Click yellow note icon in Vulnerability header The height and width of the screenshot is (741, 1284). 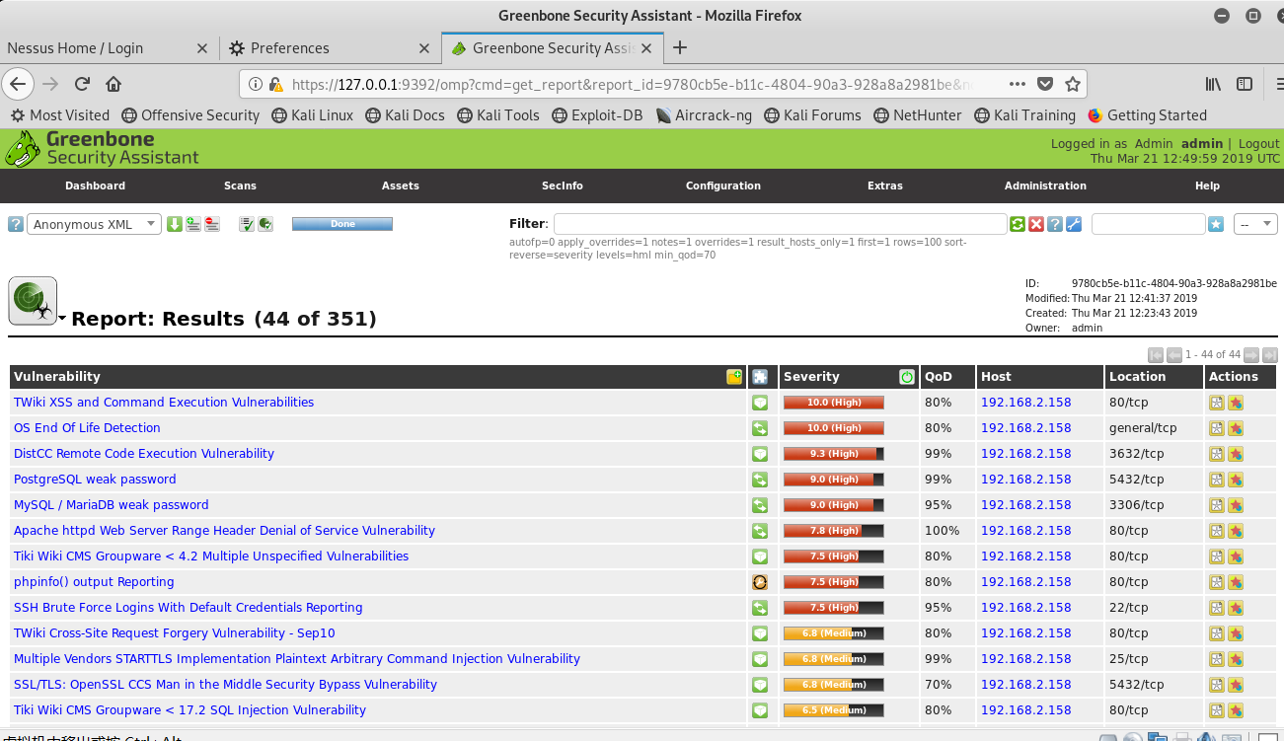coord(734,377)
